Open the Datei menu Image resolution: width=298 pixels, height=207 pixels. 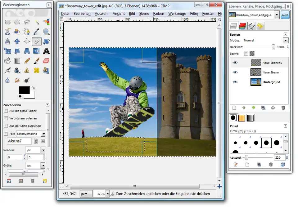(x=65, y=14)
